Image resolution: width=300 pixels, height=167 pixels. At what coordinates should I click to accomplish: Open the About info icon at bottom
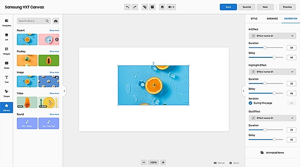[231, 163]
